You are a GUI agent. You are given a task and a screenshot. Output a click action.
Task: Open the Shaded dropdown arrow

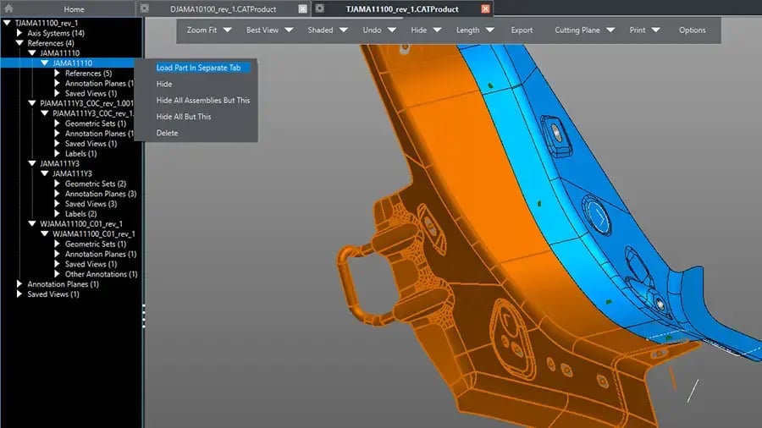click(344, 30)
